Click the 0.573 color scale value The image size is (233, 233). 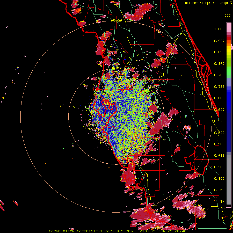coord(219,121)
